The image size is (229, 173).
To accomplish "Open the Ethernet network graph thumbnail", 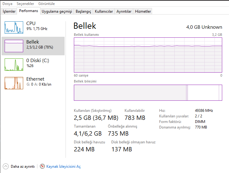I will pos(14,83).
